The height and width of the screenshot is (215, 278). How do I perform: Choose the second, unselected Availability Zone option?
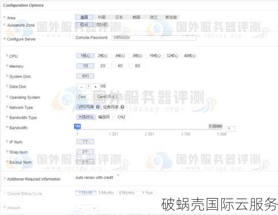[x=101, y=25]
